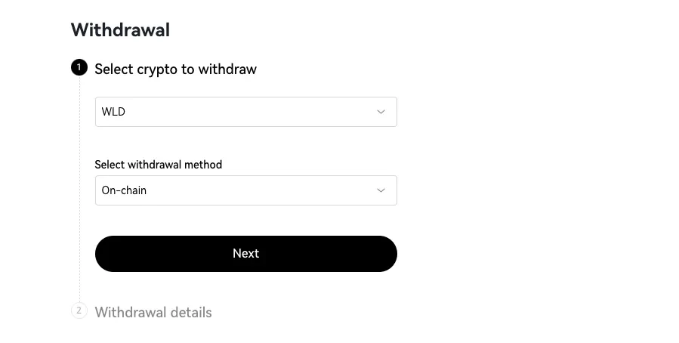
Task: Click the "WLD" text value
Action: pos(113,112)
